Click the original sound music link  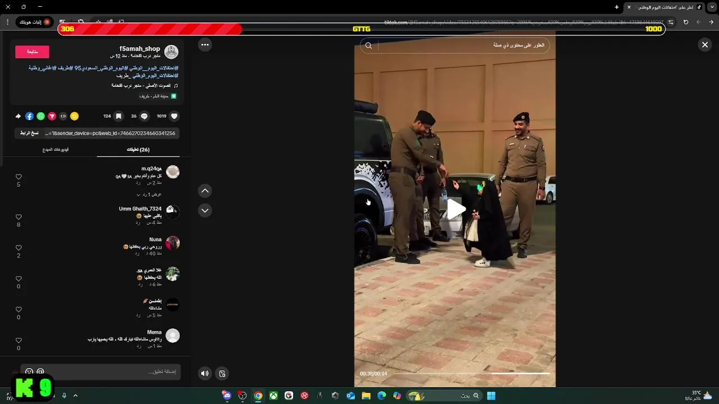click(x=145, y=86)
